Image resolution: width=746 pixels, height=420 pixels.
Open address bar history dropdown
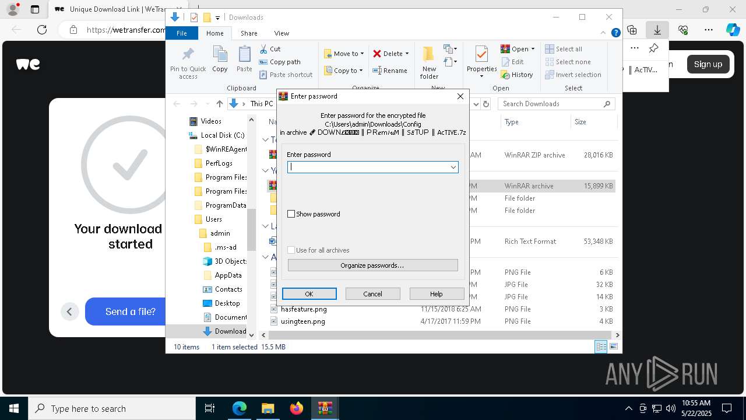(x=476, y=104)
